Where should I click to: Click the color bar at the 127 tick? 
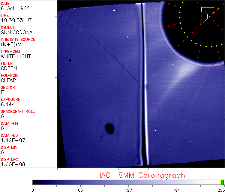[128, 182]
